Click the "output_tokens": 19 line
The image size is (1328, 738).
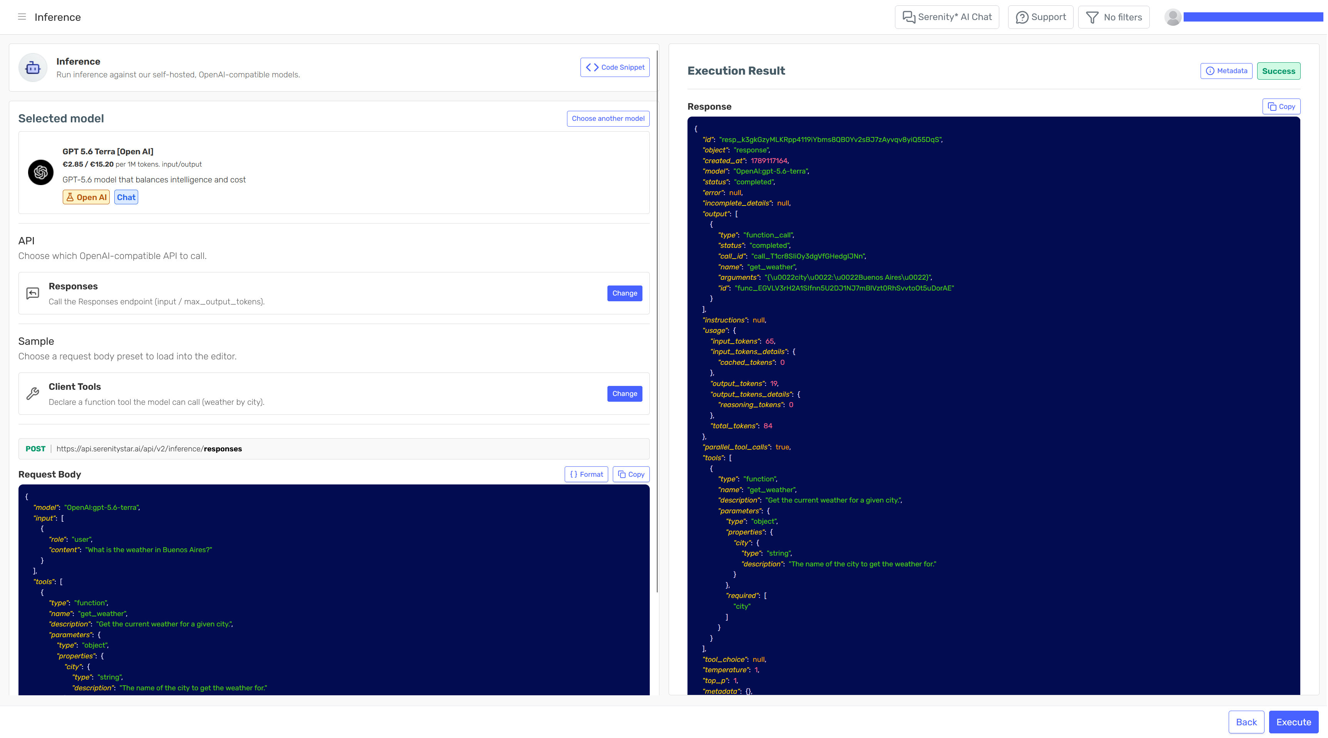tap(744, 384)
